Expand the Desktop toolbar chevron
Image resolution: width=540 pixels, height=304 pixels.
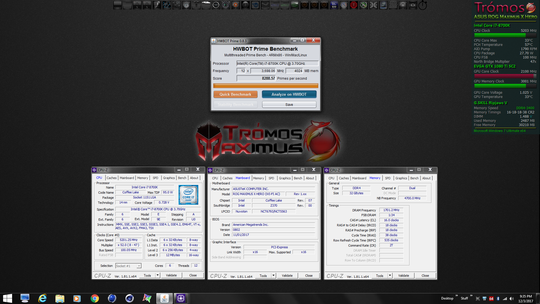coord(457,295)
